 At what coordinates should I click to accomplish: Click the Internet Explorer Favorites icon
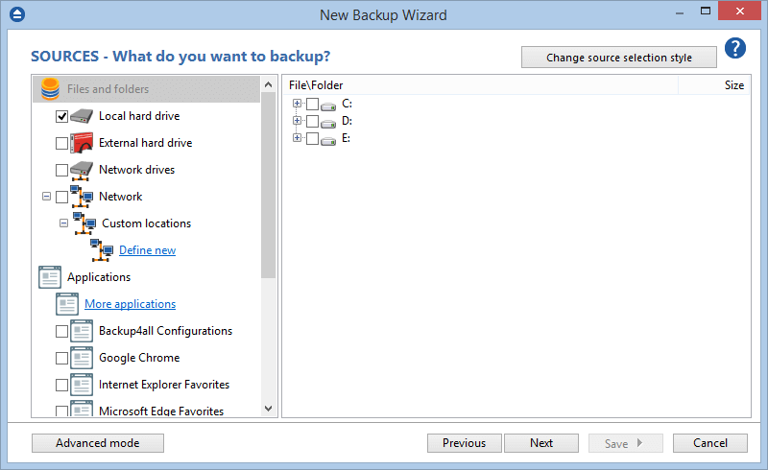pos(82,385)
